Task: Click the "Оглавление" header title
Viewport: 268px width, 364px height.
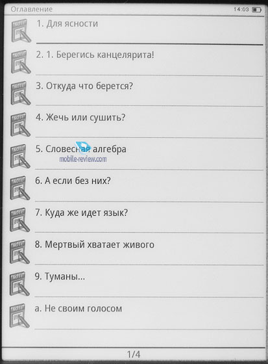Action: click(32, 9)
